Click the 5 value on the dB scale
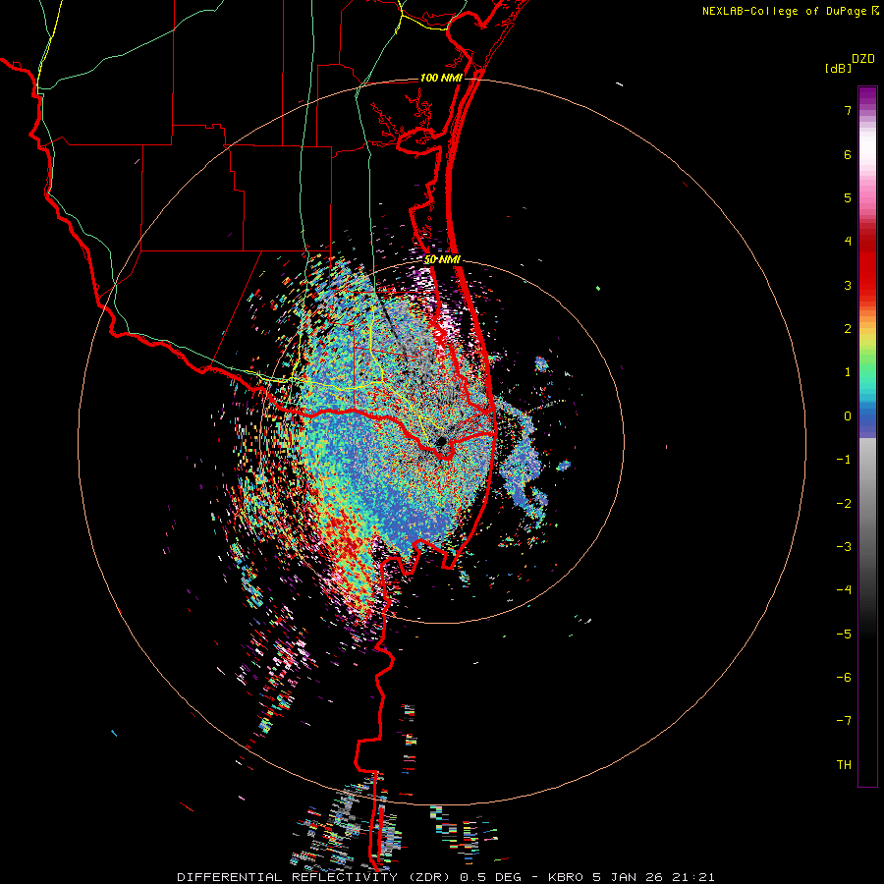The image size is (884, 884). coord(848,197)
